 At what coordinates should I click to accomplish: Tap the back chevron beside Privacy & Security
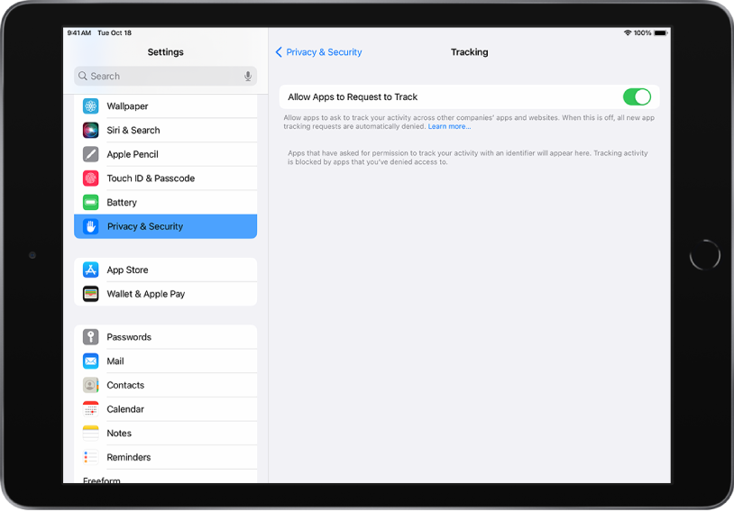point(279,52)
